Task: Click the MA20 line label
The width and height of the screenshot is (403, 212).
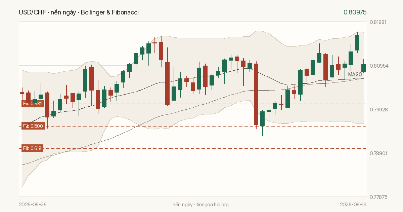Action: click(x=355, y=74)
